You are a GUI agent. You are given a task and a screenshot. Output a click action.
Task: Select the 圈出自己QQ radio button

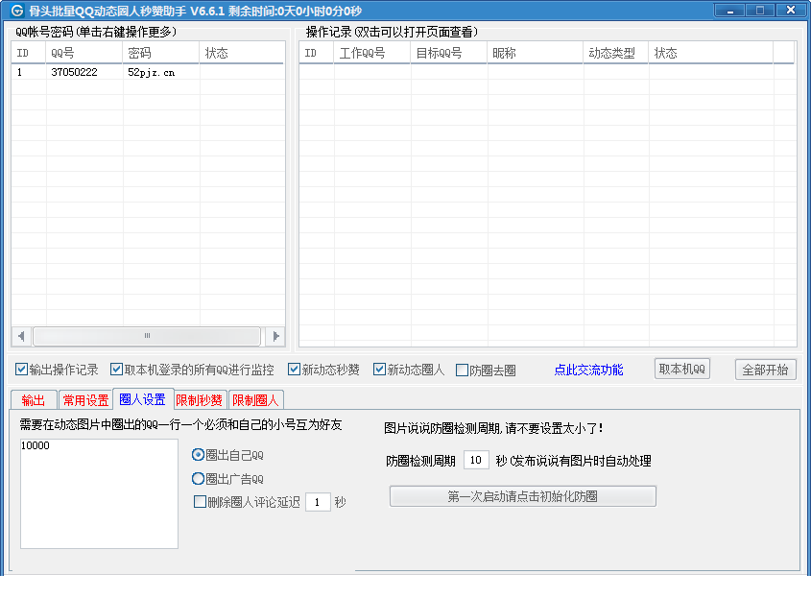[x=198, y=455]
